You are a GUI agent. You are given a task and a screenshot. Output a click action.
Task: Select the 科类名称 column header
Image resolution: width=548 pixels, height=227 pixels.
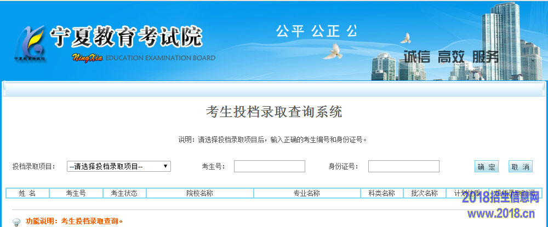pyautogui.click(x=381, y=193)
